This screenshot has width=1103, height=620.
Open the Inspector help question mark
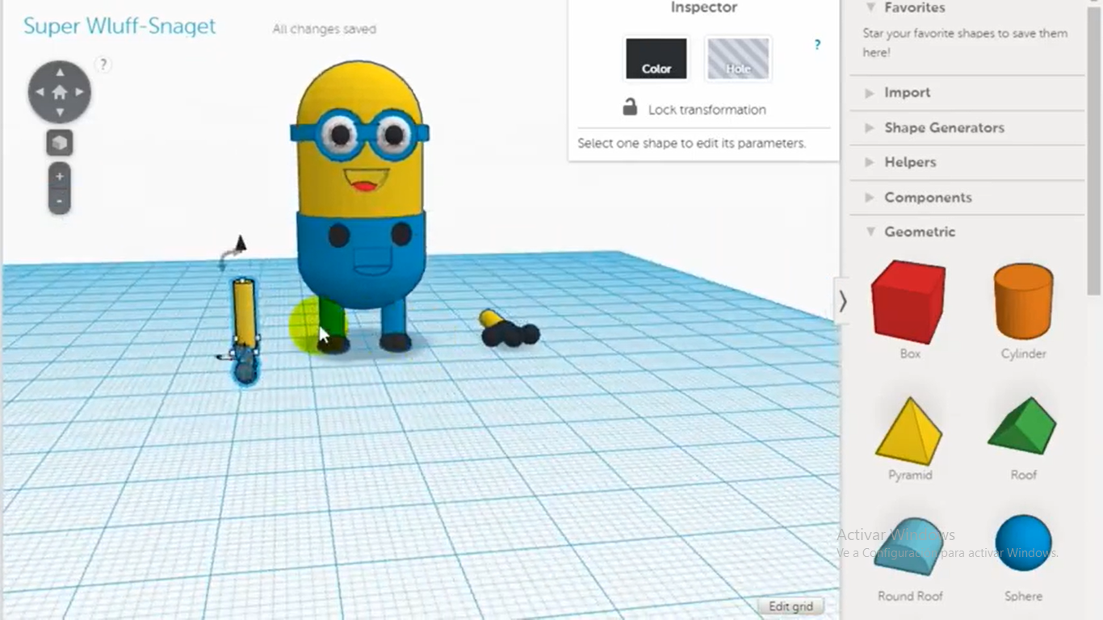click(x=817, y=45)
